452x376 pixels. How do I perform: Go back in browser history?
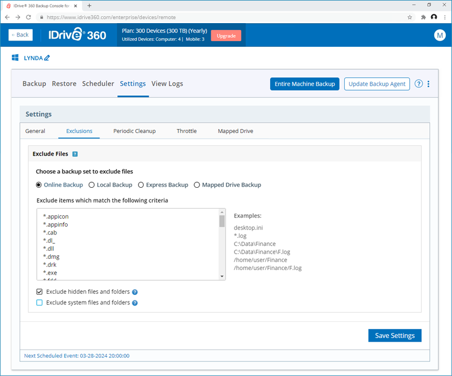pyautogui.click(x=7, y=17)
